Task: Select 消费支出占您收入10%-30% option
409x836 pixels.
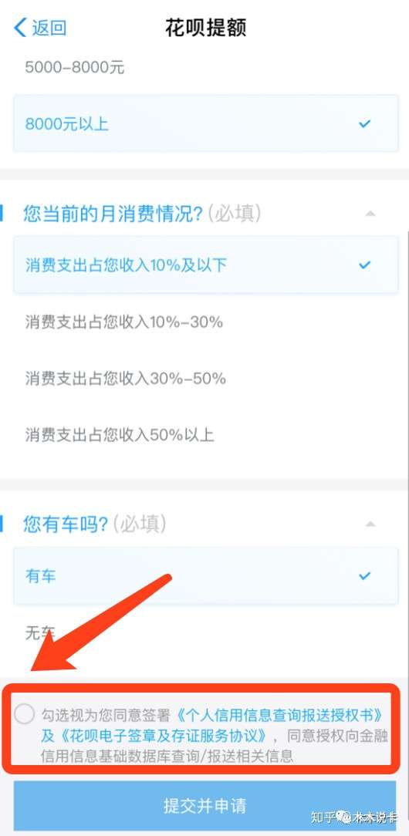Action: tap(205, 322)
